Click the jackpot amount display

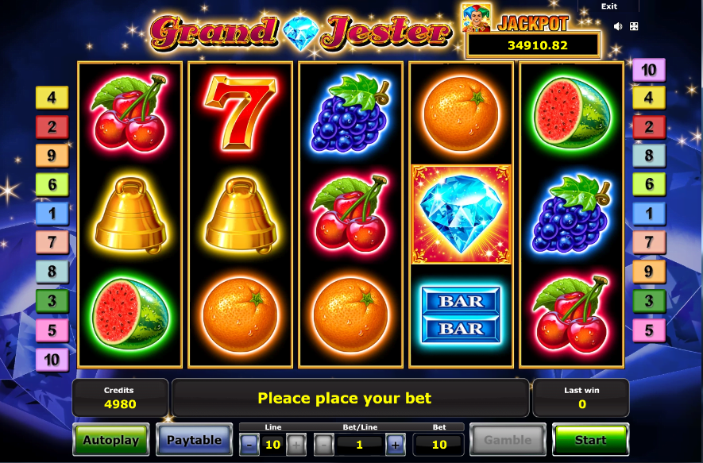pyautogui.click(x=533, y=44)
